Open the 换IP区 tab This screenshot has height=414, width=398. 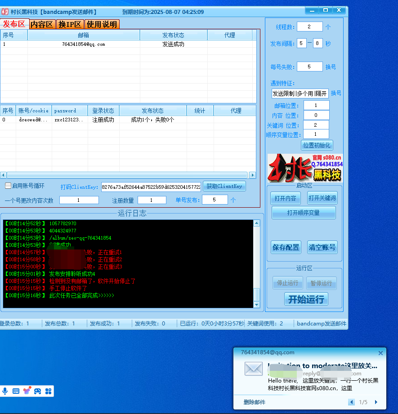point(70,24)
